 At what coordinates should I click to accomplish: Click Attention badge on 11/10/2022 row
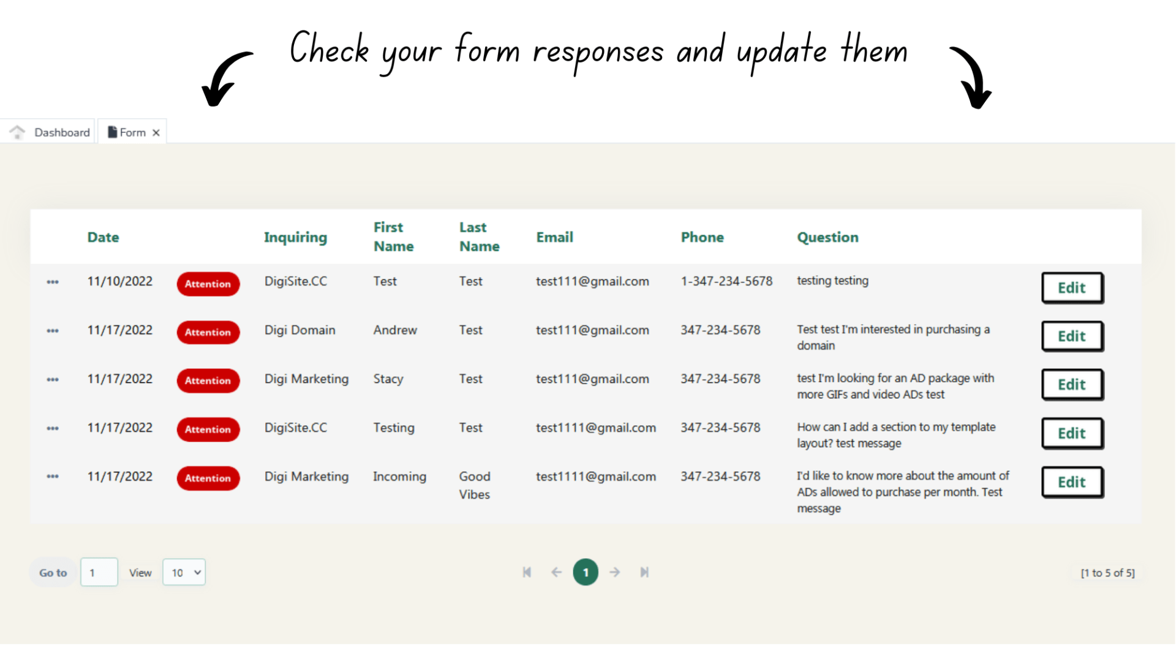coord(208,284)
